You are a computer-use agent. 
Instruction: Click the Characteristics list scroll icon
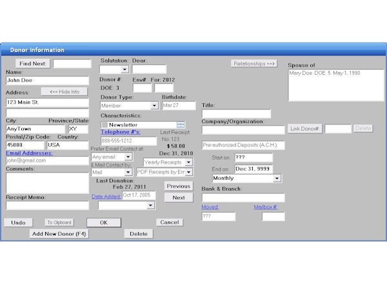click(181, 124)
